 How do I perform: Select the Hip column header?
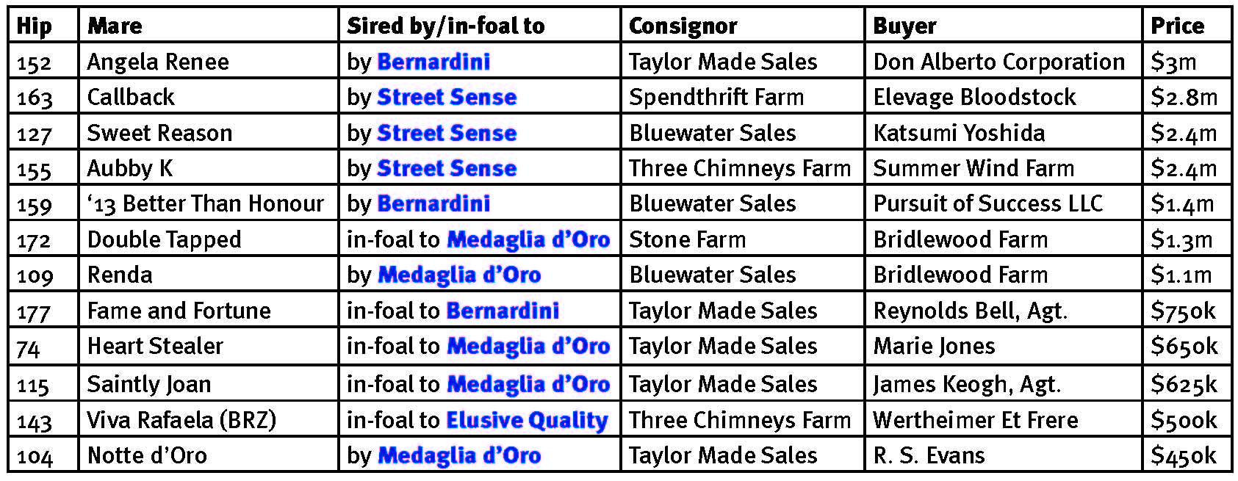click(x=35, y=26)
